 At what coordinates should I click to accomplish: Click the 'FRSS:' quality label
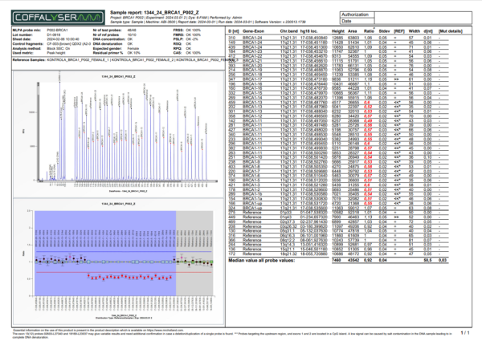[x=178, y=30]
